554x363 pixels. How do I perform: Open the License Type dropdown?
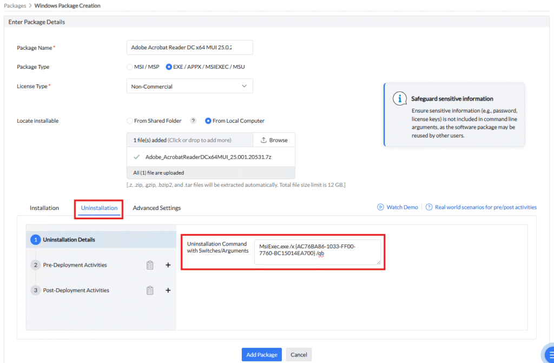coord(189,86)
